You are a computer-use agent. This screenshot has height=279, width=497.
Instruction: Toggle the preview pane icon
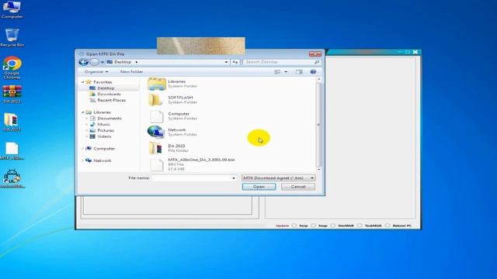click(x=299, y=72)
